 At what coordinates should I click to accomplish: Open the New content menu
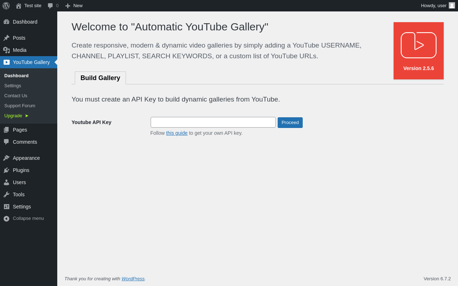click(74, 6)
